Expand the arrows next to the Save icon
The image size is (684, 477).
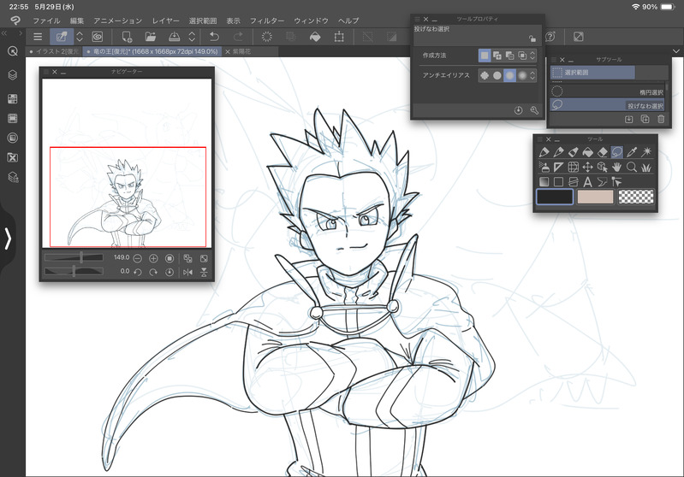click(x=192, y=37)
